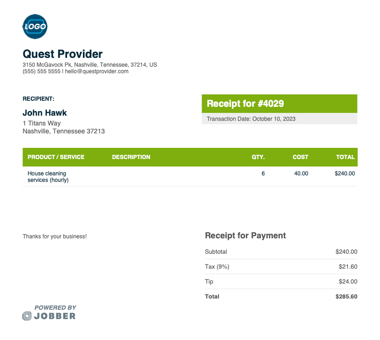The height and width of the screenshot is (340, 380).
Task: Select the House cleaning services line item
Action: pos(48,177)
